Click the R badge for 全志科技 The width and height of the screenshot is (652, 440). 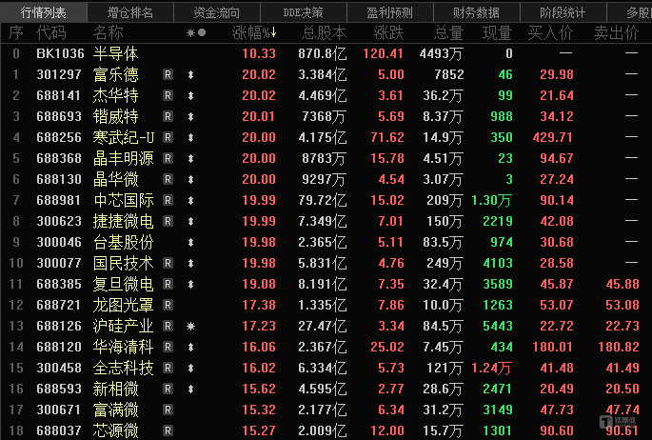[x=168, y=368]
